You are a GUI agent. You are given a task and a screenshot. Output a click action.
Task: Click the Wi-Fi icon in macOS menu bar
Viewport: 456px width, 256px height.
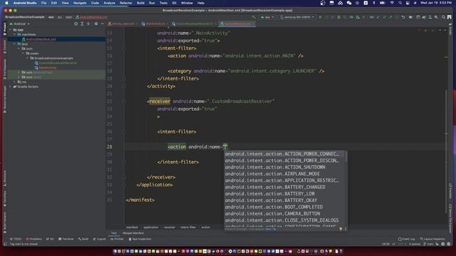tap(392, 3)
